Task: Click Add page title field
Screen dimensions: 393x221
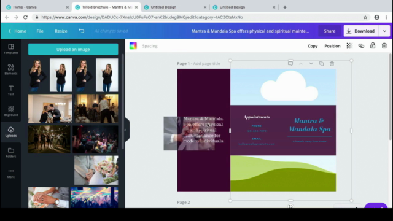Action: click(x=206, y=63)
